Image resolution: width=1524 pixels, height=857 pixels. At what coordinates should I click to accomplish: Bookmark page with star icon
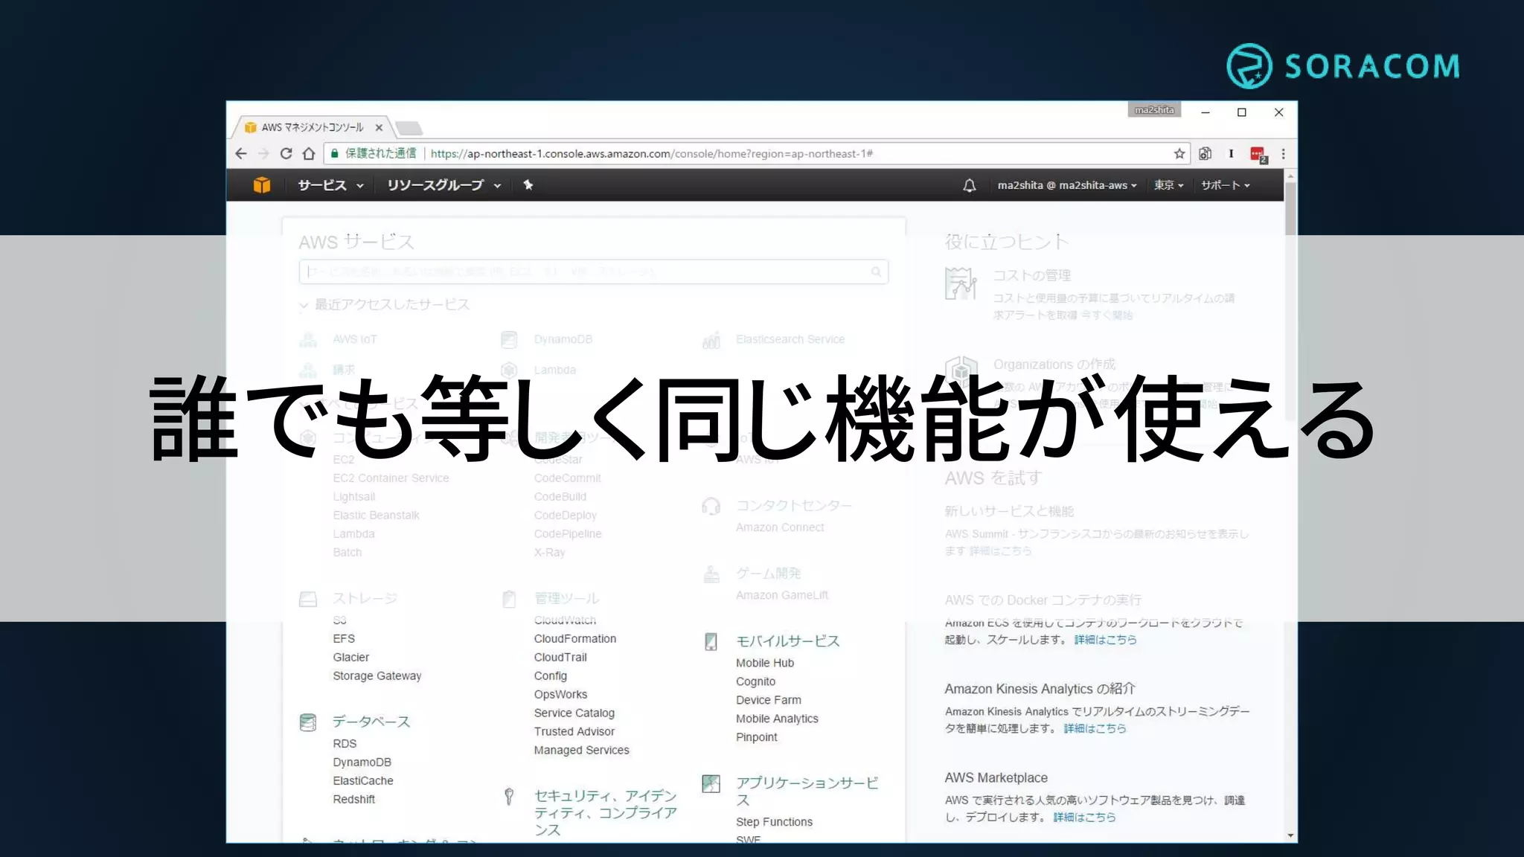coord(1179,154)
